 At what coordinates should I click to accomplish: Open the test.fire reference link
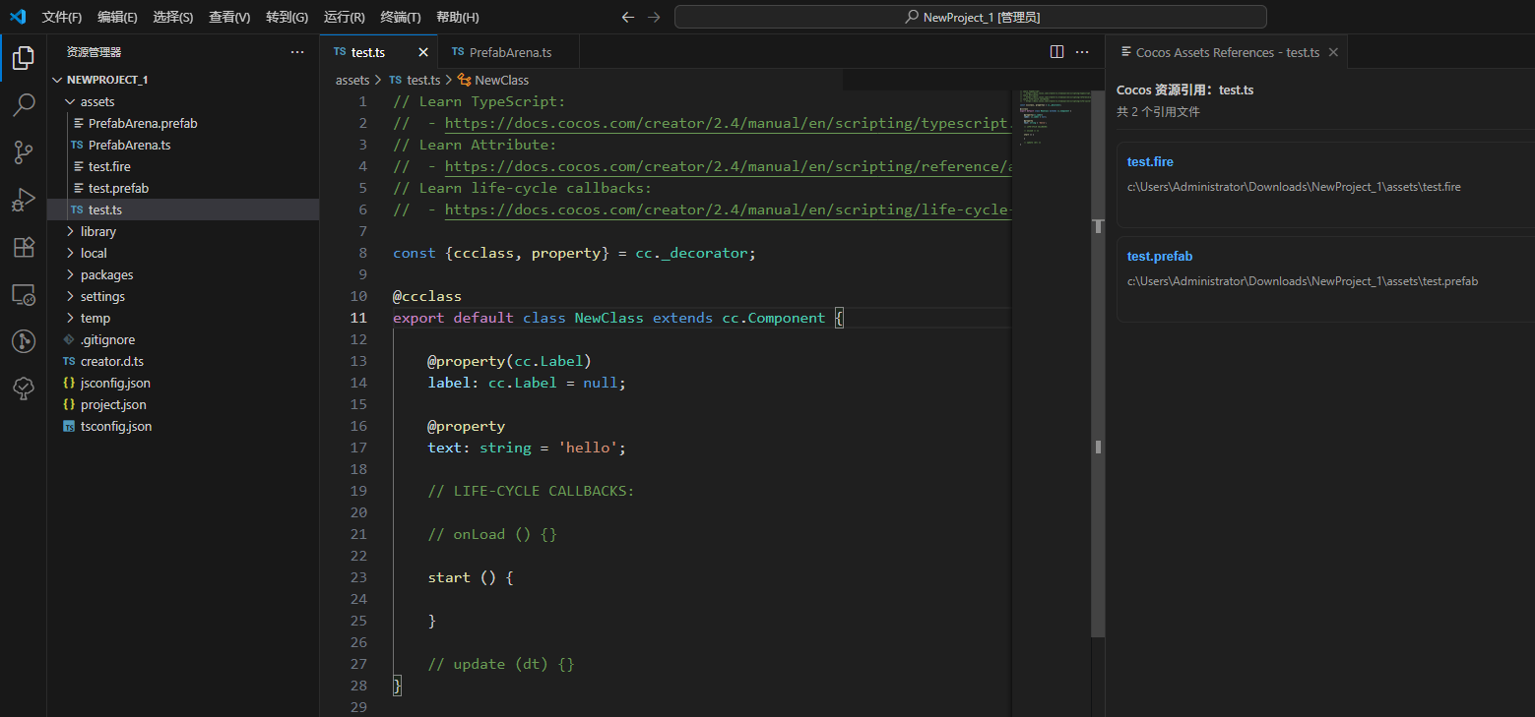click(1150, 161)
